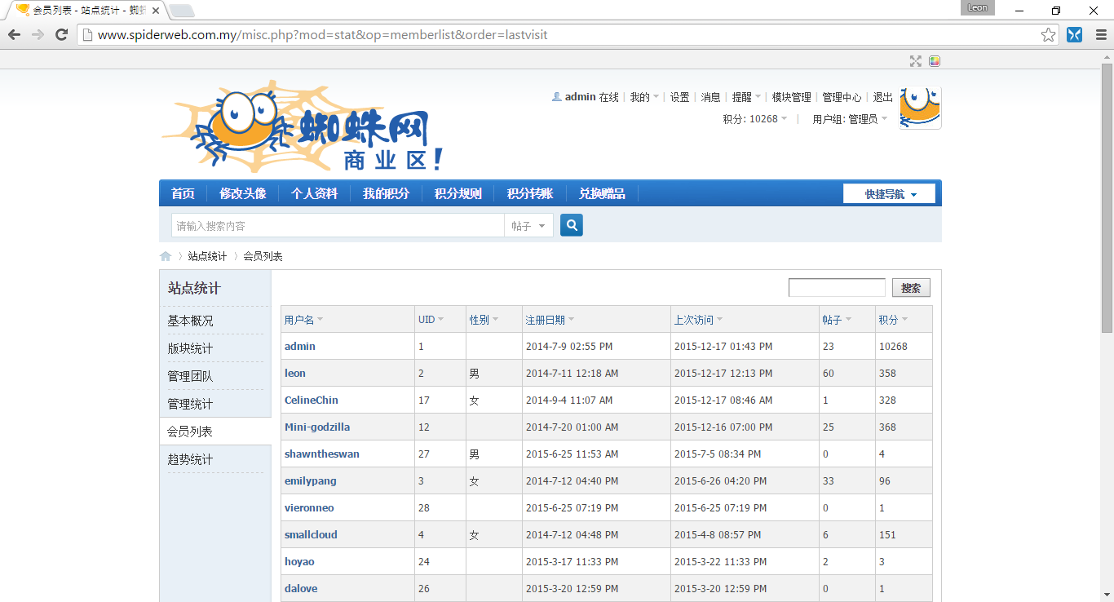Click the fullscreen expand icon below toolbar
This screenshot has height=602, width=1114.
[x=916, y=61]
